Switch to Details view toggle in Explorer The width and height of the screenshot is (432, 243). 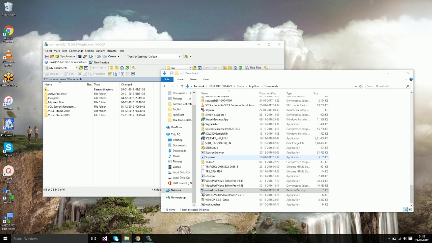click(x=405, y=210)
